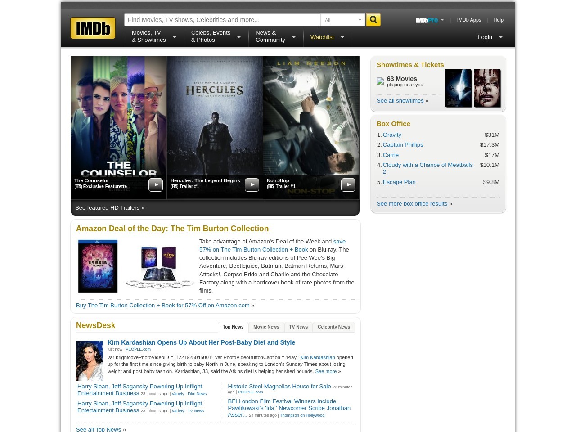The image size is (576, 432).
Task: Click Buy The Tim Burton Collection on Amazon link
Action: tap(162, 306)
